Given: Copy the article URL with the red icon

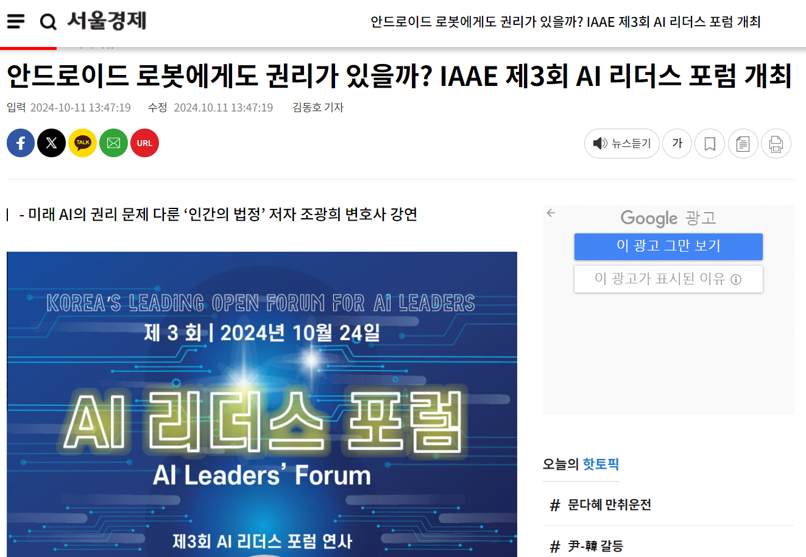Looking at the screenshot, I should click(x=145, y=143).
